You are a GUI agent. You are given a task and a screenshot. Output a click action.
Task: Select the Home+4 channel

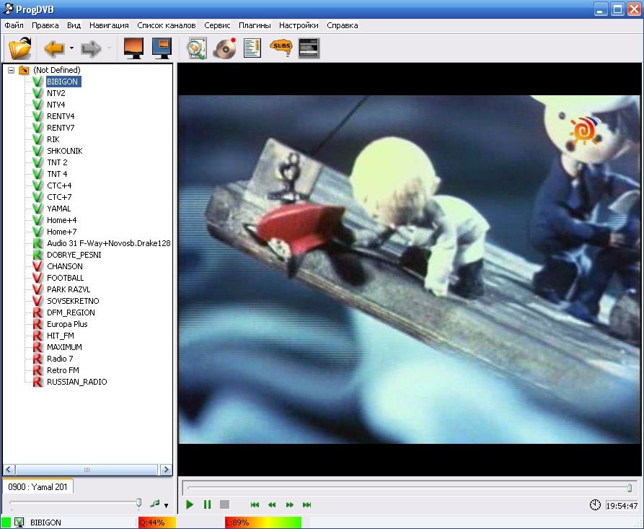pyautogui.click(x=61, y=220)
